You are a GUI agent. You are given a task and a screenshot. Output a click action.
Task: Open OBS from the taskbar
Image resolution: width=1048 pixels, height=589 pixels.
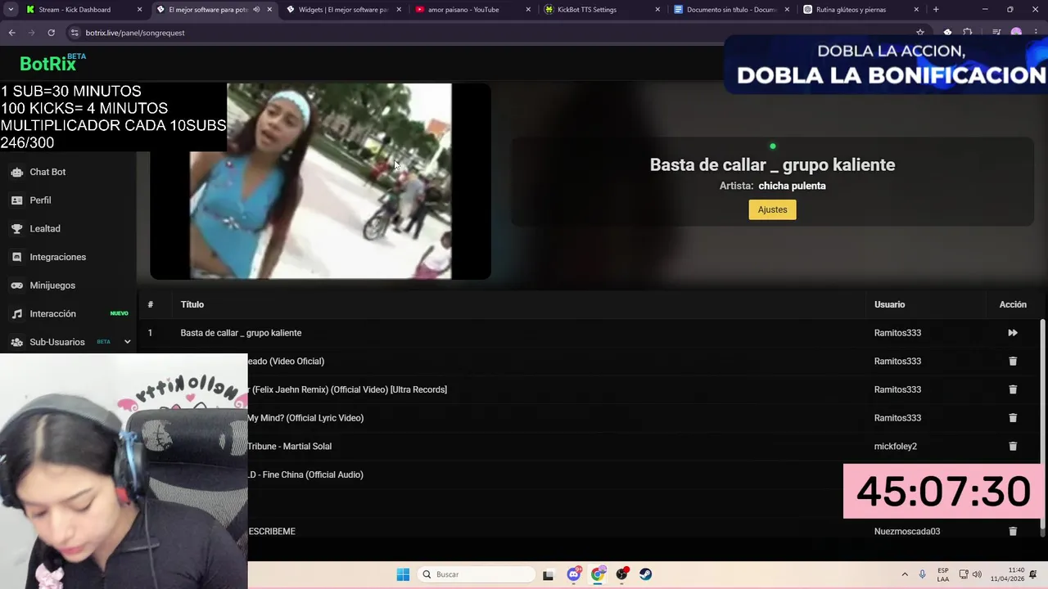(x=622, y=574)
